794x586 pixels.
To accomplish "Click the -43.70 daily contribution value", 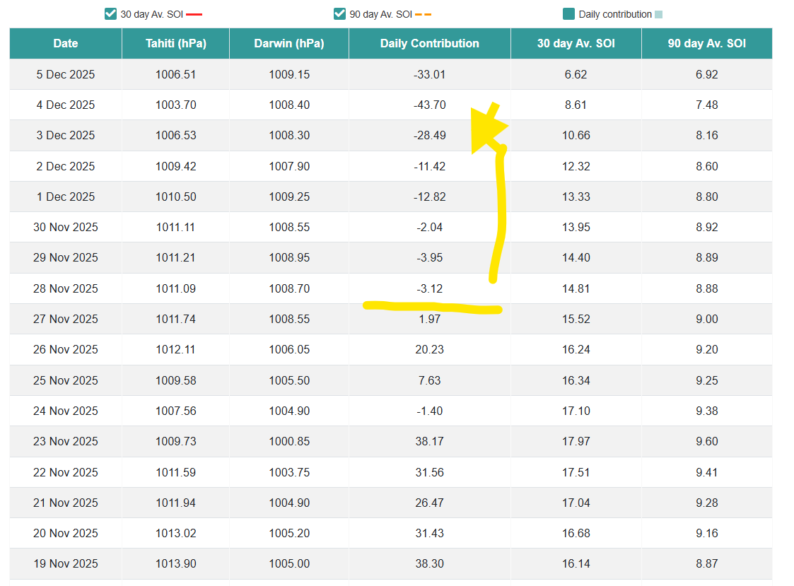I will click(x=430, y=105).
